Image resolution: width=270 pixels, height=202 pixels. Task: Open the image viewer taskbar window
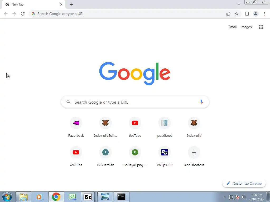click(x=105, y=197)
